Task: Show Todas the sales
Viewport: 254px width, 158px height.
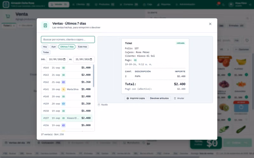Action: point(46,52)
